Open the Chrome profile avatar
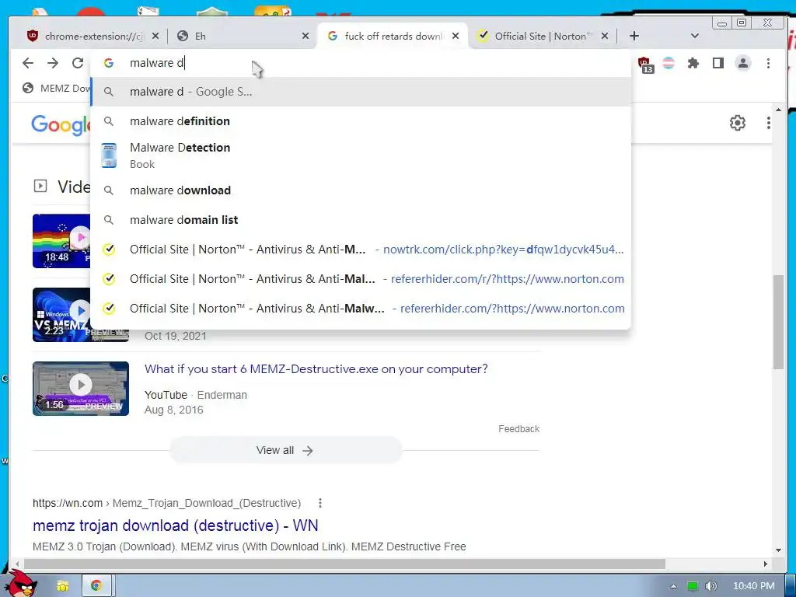 click(743, 63)
